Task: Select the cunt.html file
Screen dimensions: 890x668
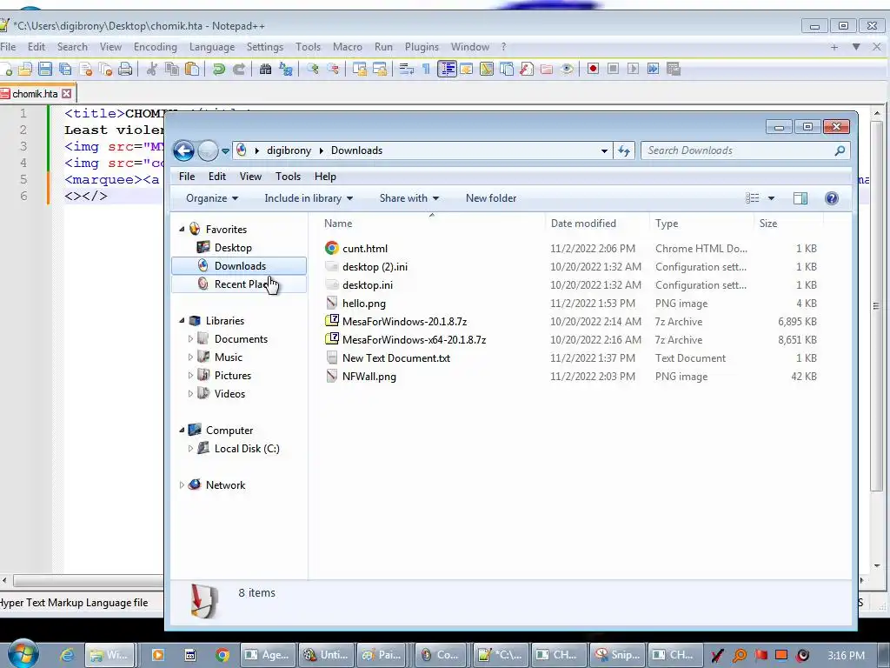Action: tap(364, 248)
